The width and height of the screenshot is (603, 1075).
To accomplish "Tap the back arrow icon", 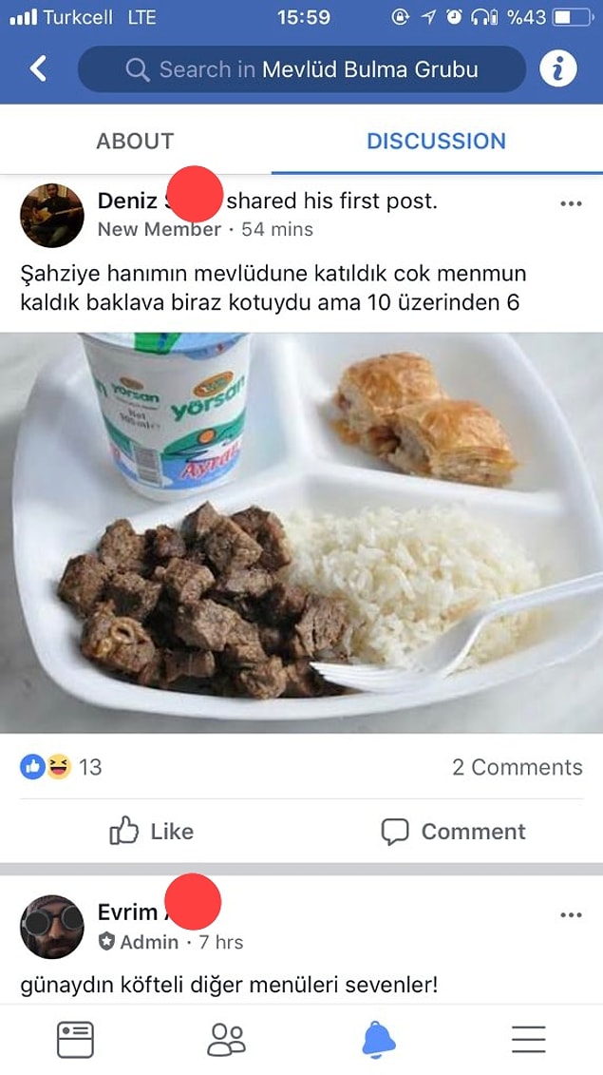I will 38,68.
